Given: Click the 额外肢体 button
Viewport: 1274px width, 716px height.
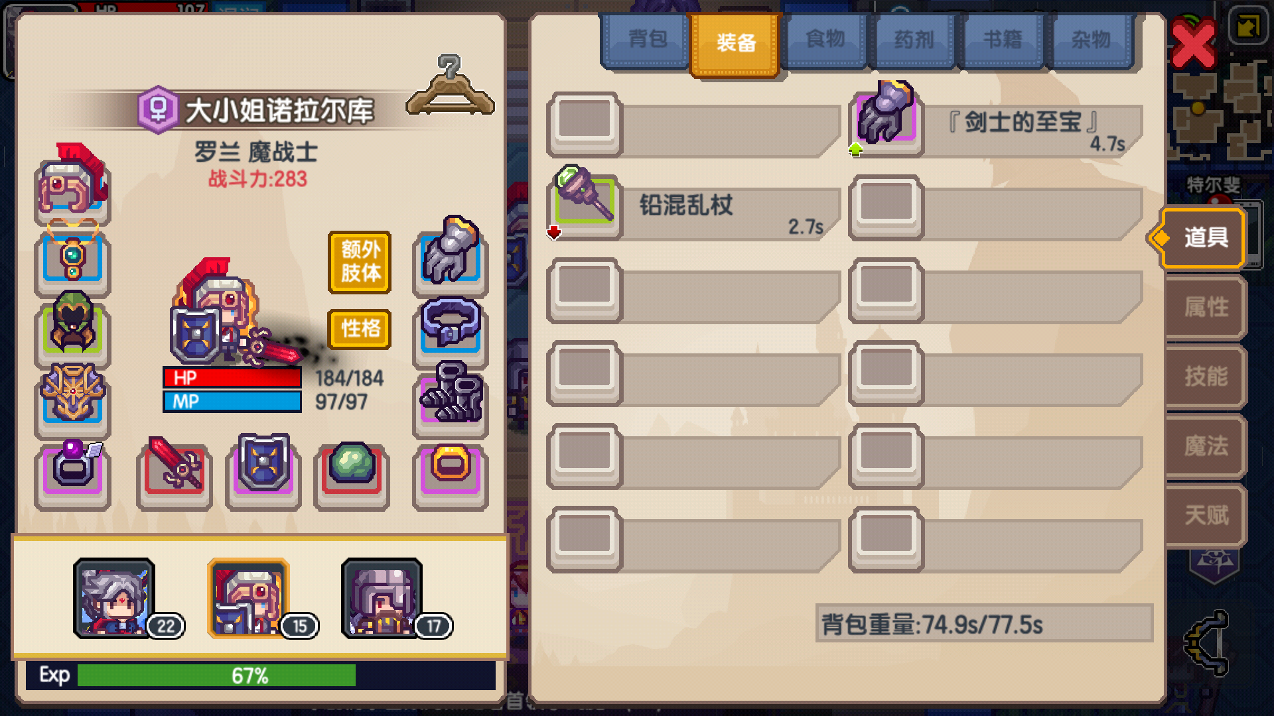Looking at the screenshot, I should [x=360, y=263].
